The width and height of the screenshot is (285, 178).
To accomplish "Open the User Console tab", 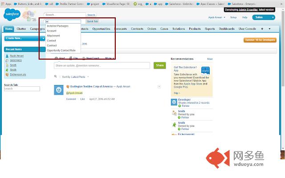I will pos(247,28).
